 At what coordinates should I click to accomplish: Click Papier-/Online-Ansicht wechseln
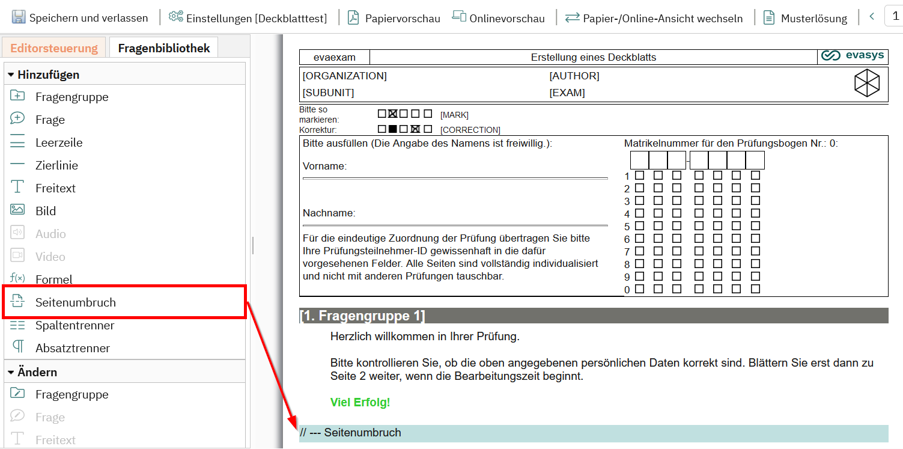(654, 18)
